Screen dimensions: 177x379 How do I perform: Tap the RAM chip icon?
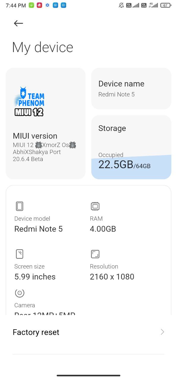(95, 206)
